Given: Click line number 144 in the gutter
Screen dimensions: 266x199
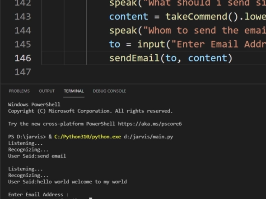Looking at the screenshot, I should pos(23,30).
